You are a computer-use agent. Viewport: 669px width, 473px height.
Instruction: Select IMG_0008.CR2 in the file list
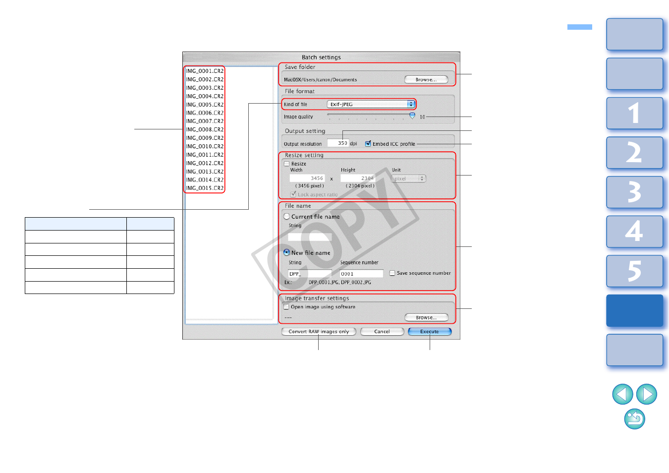(x=205, y=129)
